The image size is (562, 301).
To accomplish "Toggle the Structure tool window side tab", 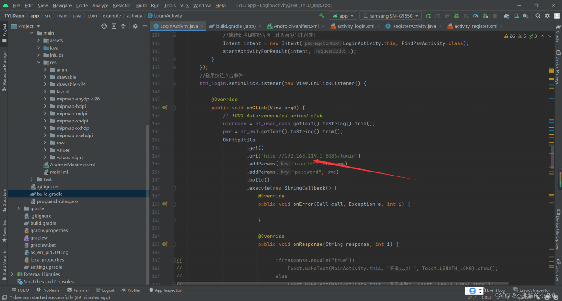I will pyautogui.click(x=4, y=200).
